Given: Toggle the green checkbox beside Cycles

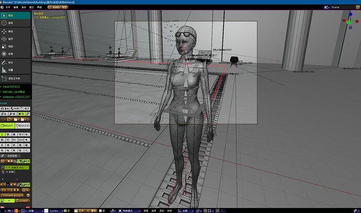Looking at the screenshot, I should click(65, 211).
